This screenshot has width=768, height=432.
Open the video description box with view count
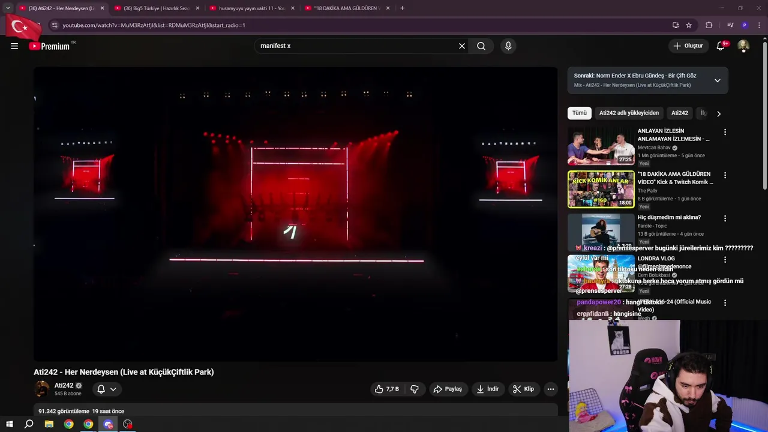(295, 411)
